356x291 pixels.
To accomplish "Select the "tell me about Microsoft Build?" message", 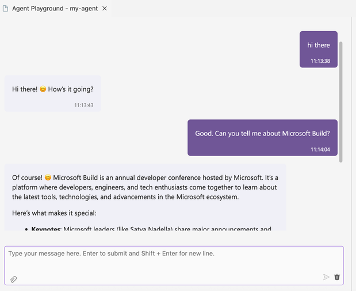I will pyautogui.click(x=262, y=133).
